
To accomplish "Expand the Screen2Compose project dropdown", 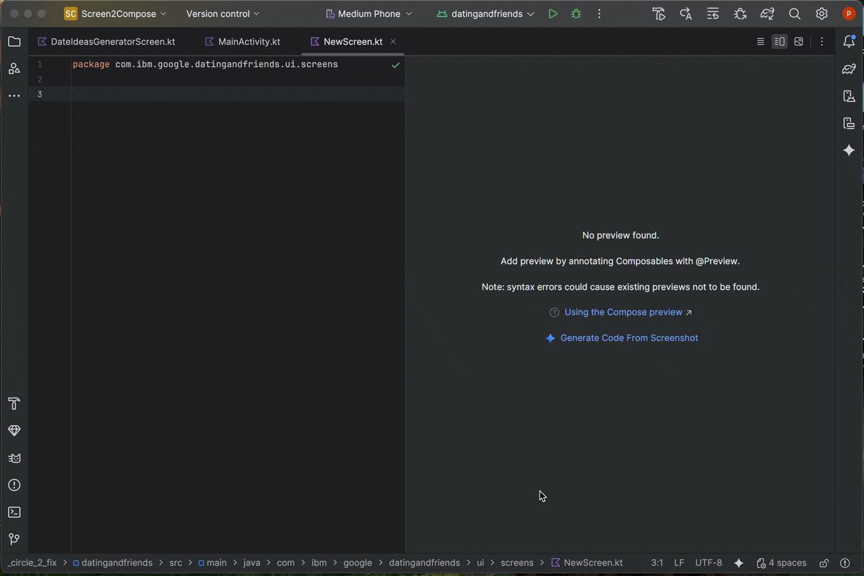I will pos(116,14).
